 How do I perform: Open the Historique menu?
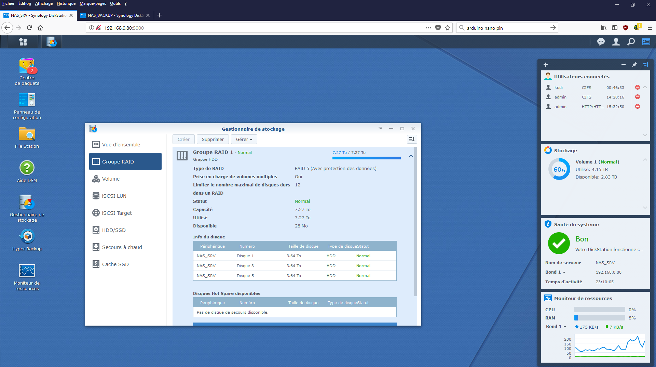tap(66, 3)
